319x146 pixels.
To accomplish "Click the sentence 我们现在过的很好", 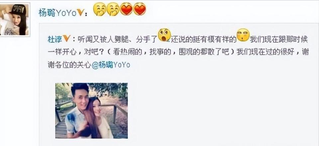I will click(x=265, y=52).
